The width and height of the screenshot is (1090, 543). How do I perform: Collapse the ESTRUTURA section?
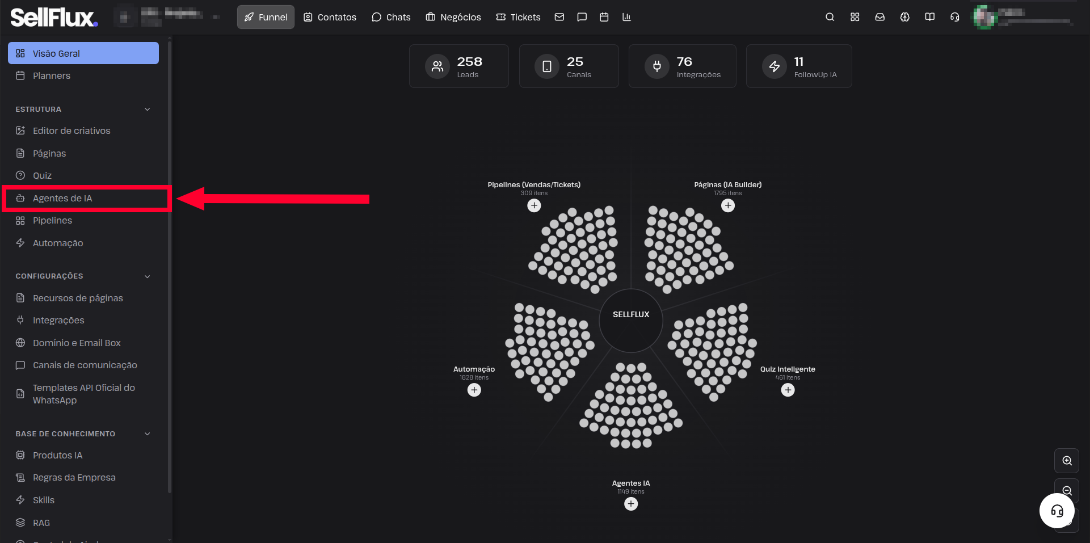(x=148, y=109)
